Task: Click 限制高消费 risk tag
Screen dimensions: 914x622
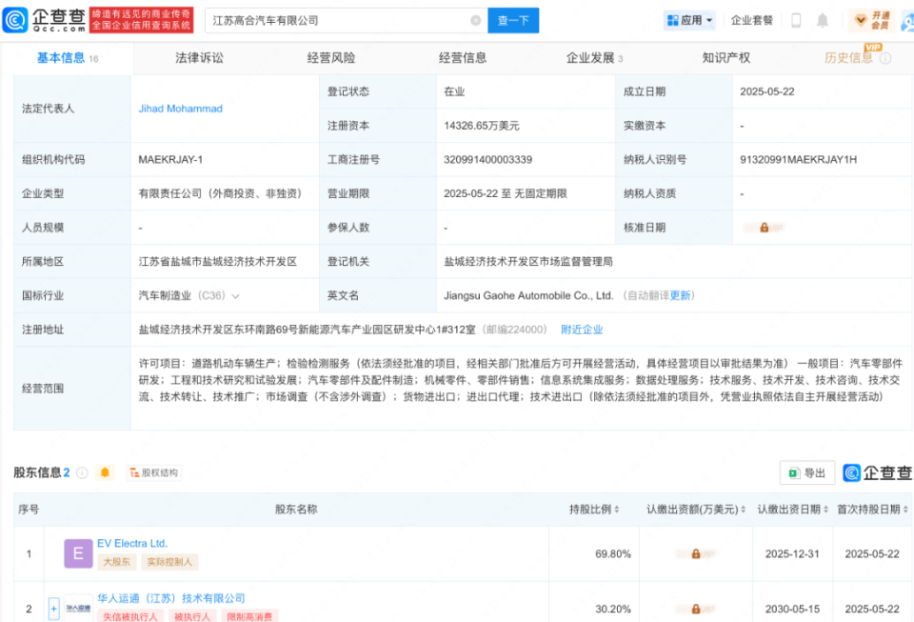Action: [x=249, y=616]
